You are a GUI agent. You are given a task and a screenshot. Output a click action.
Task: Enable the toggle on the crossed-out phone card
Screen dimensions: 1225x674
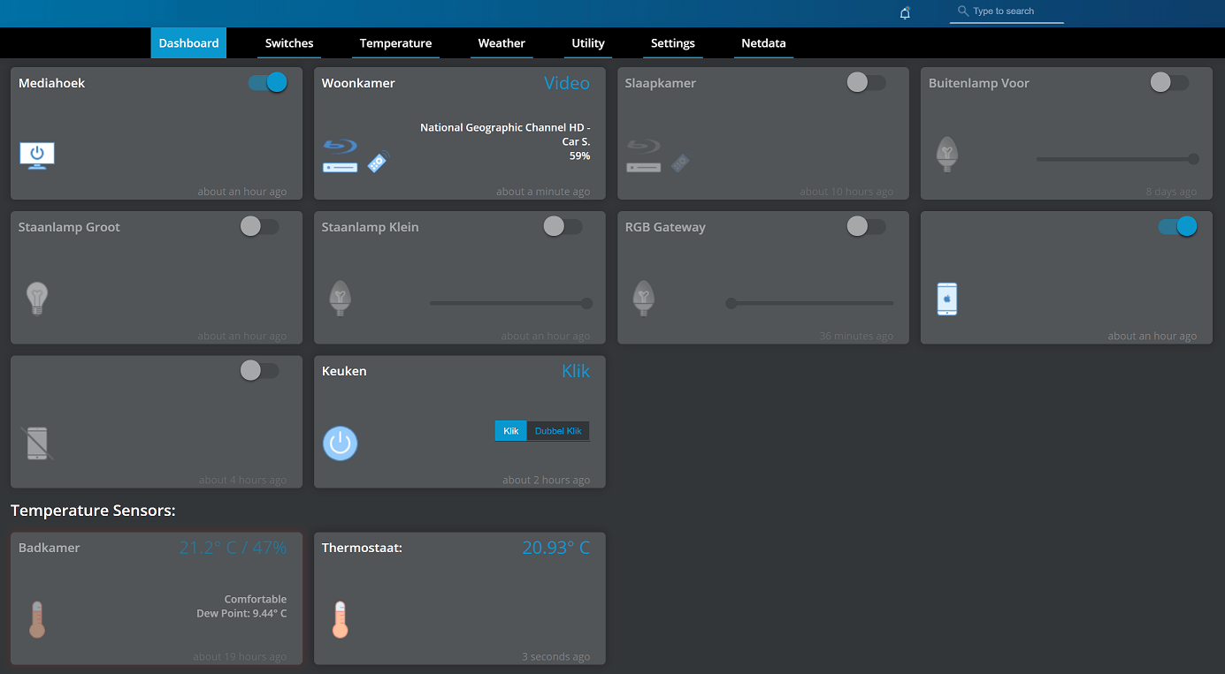click(259, 370)
